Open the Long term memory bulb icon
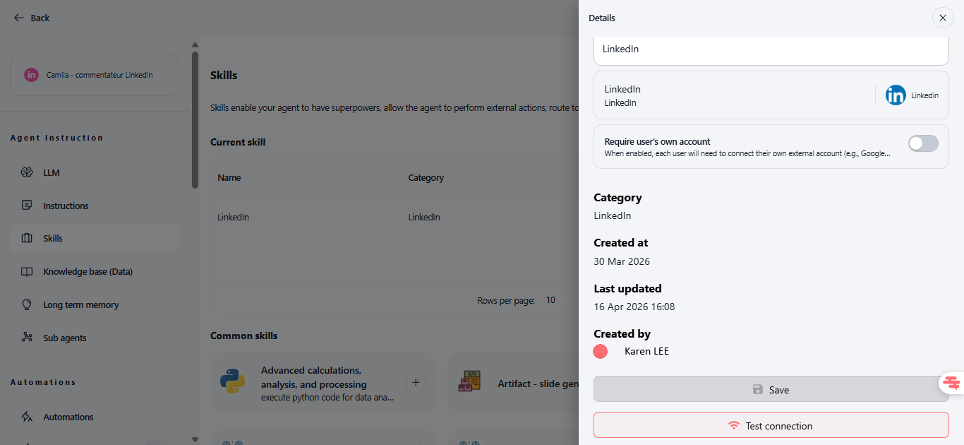The width and height of the screenshot is (964, 445). tap(27, 304)
